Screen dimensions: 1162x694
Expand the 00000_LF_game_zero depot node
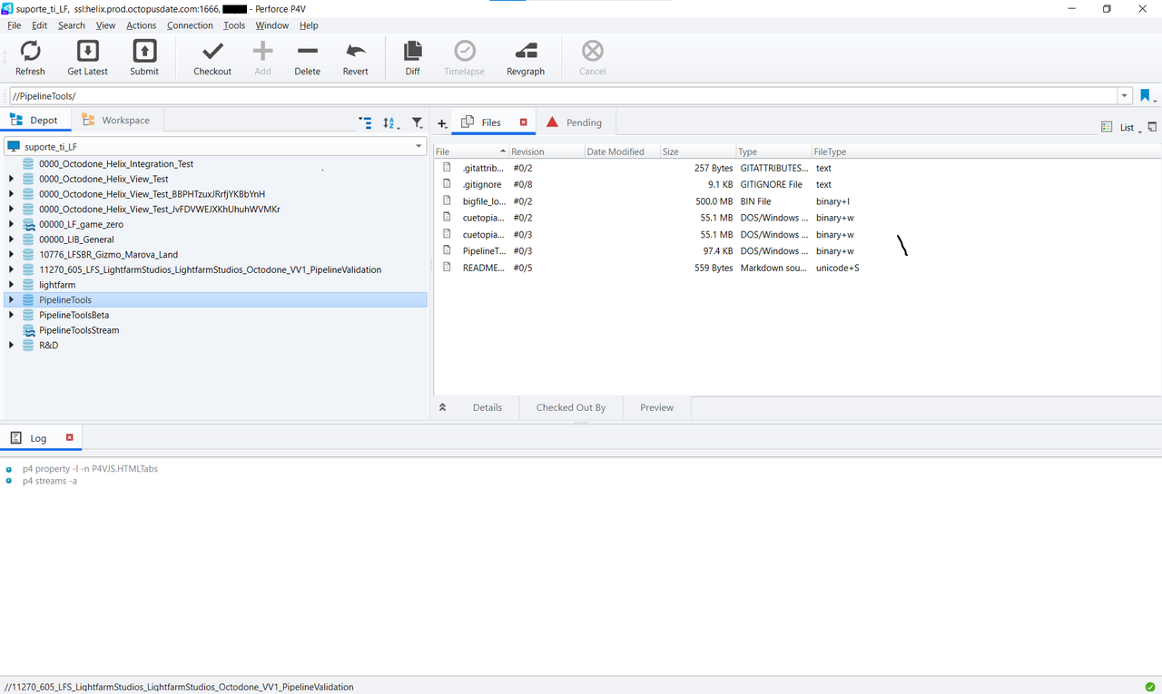pos(11,224)
